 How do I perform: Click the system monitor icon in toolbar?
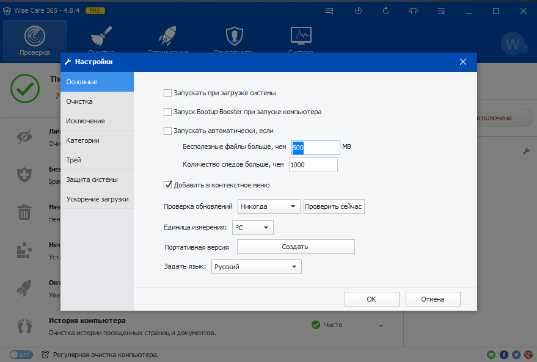(301, 35)
